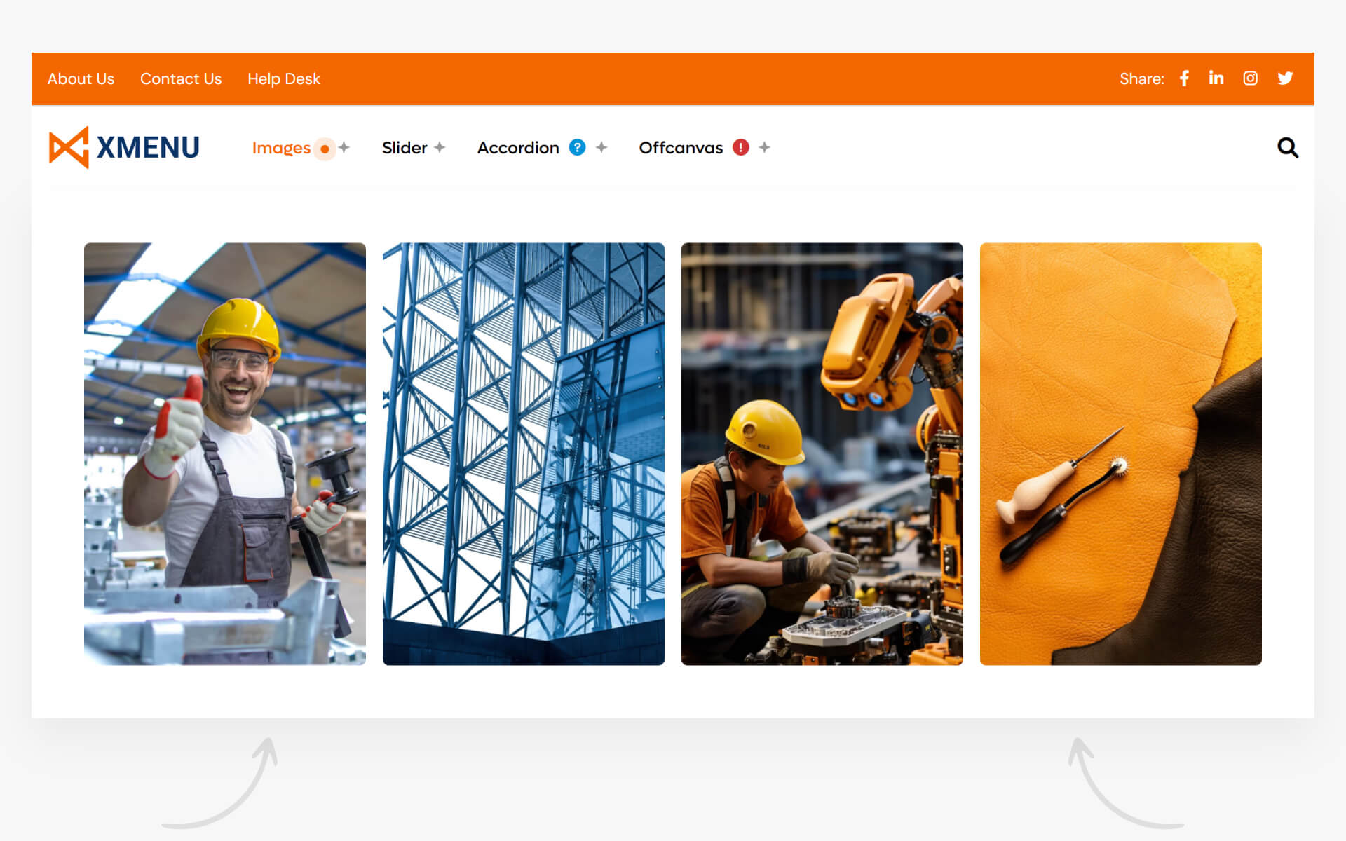Click the orange dot badge next to Images
The width and height of the screenshot is (1346, 841).
325,149
